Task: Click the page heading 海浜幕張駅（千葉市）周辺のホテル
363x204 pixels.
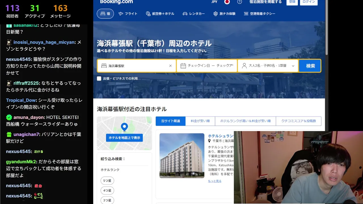Action: pos(154,43)
